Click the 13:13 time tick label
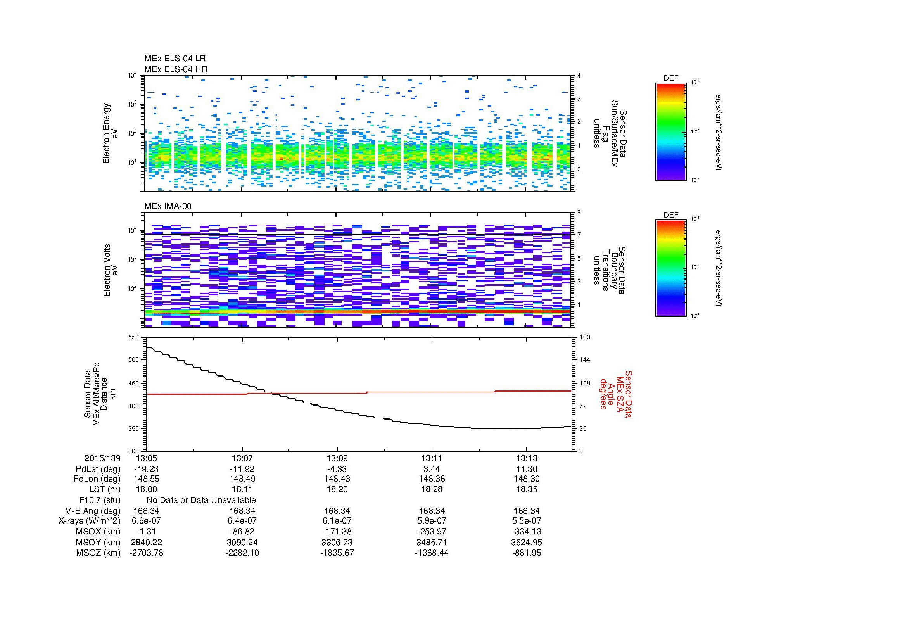The width and height of the screenshot is (907, 641). coord(526,458)
